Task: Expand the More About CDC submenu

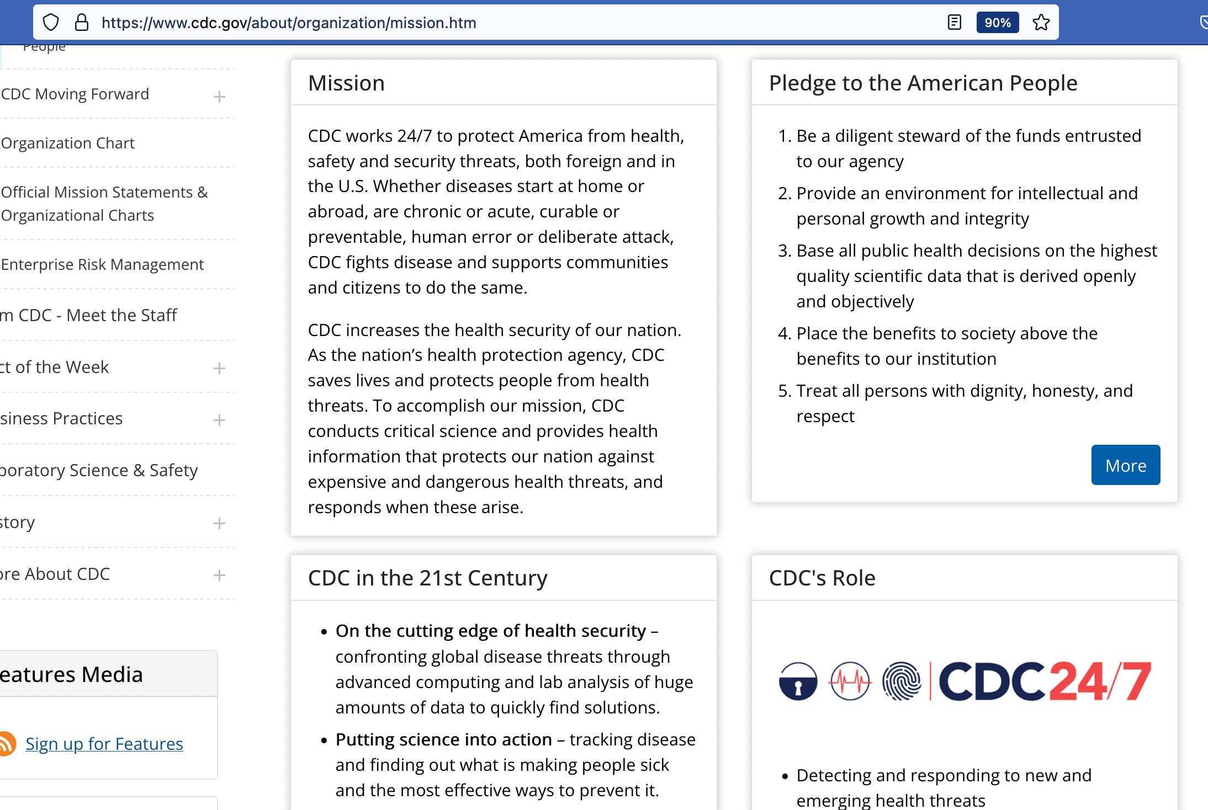Action: (219, 575)
